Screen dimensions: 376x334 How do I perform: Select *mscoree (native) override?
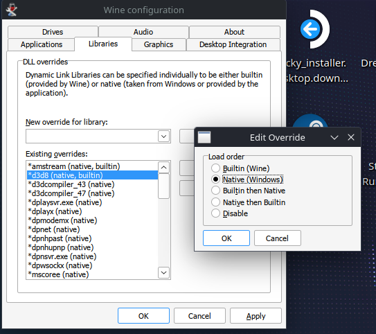pyautogui.click(x=92, y=274)
